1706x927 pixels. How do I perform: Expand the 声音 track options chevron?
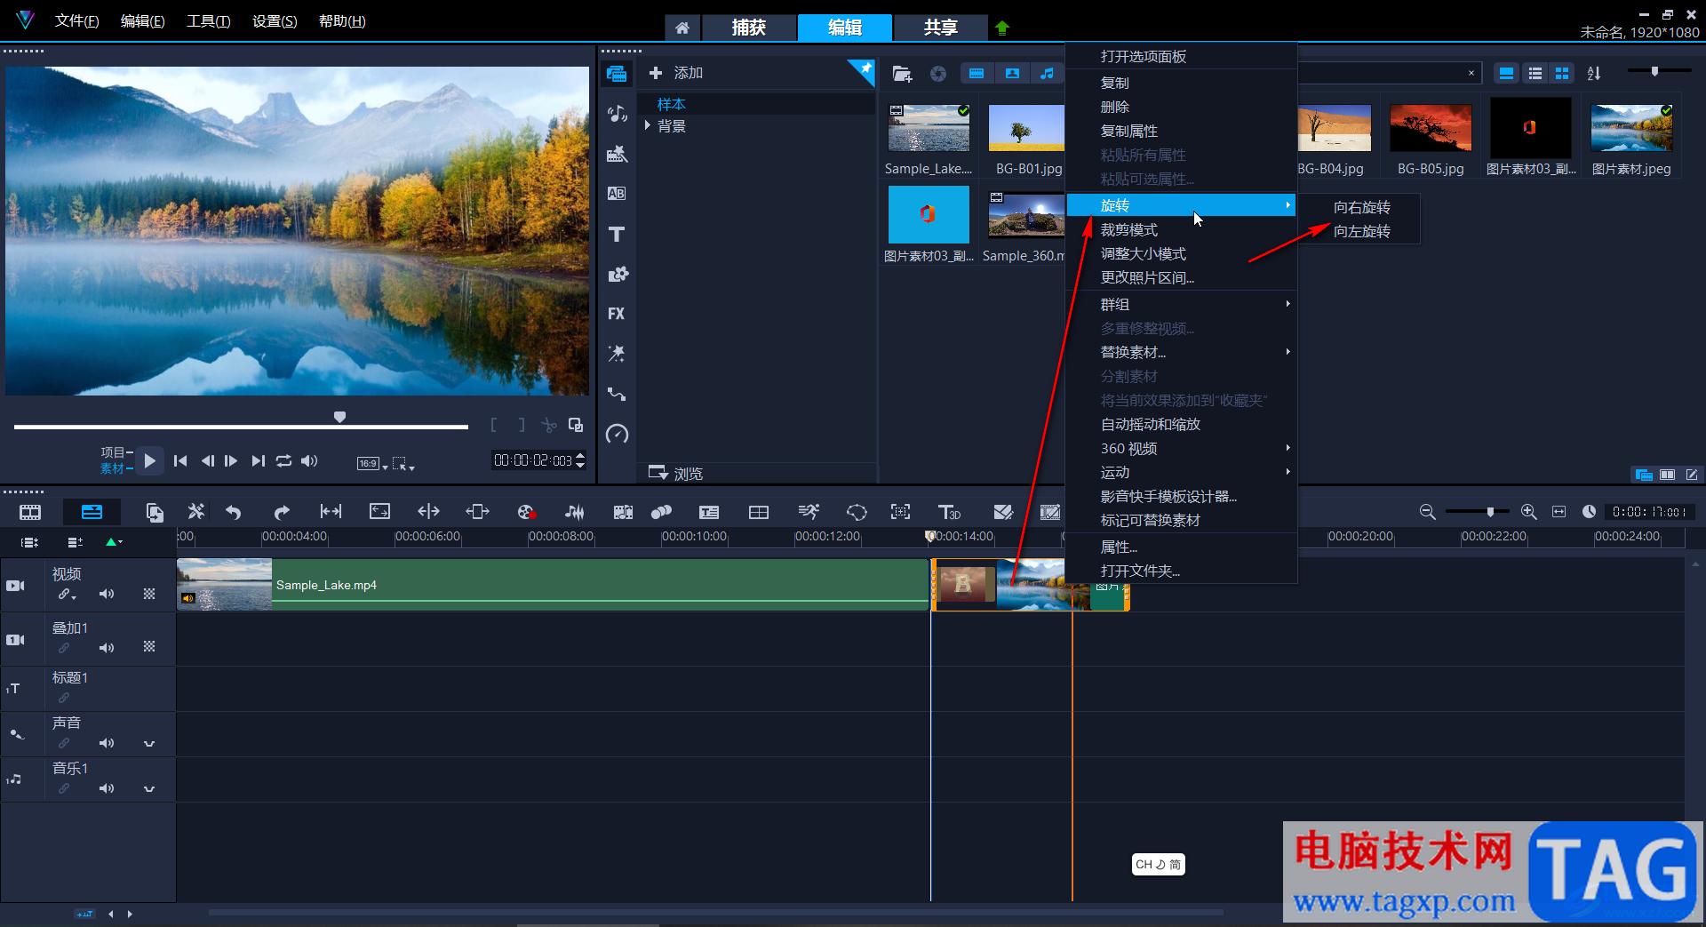149,744
